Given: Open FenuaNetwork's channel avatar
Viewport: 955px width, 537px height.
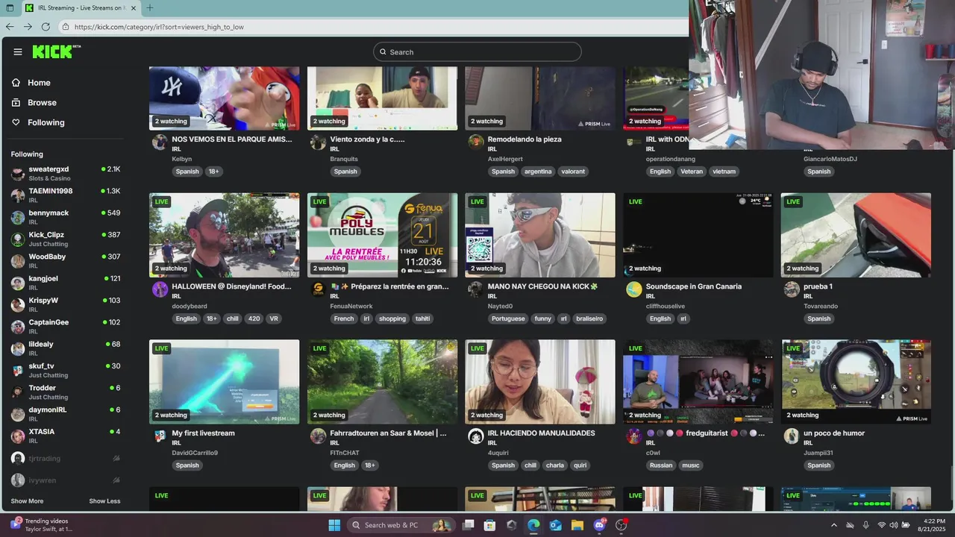Looking at the screenshot, I should pyautogui.click(x=318, y=289).
